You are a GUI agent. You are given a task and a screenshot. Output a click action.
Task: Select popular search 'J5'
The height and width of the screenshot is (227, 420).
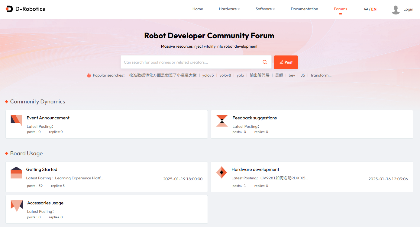(x=303, y=75)
